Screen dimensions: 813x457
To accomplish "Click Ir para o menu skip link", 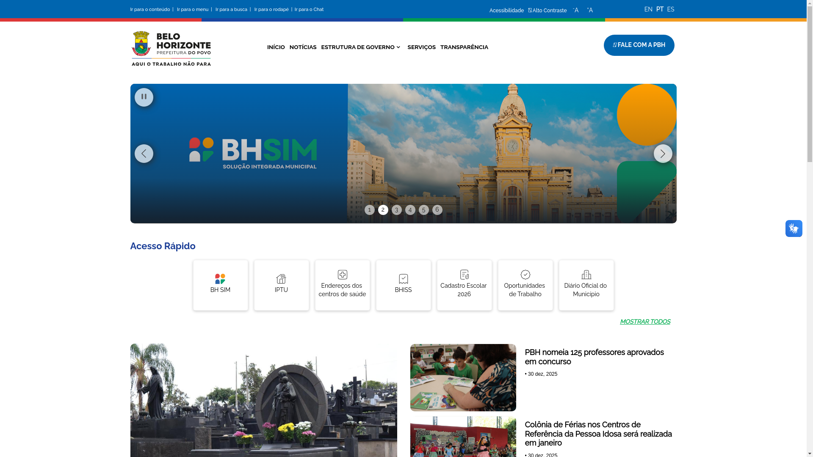I will click(x=193, y=9).
